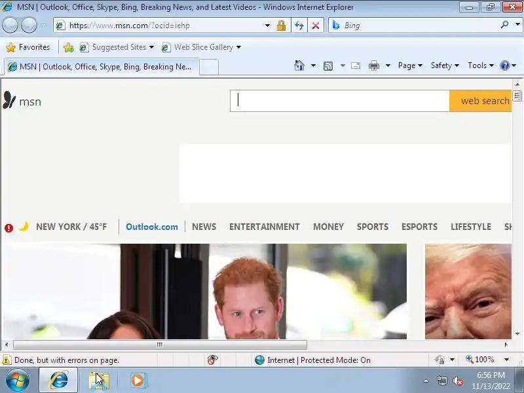This screenshot has height=393, width=524.
Task: Click the Back navigation button
Action: [x=10, y=25]
